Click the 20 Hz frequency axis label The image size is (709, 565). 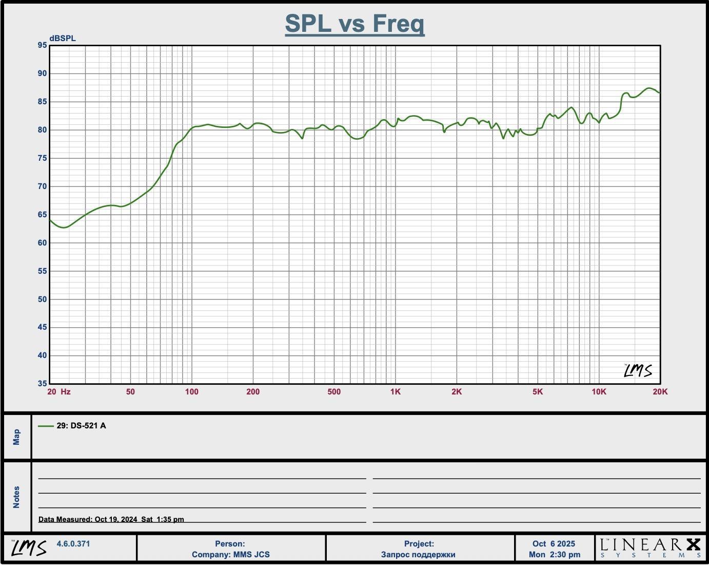pos(58,391)
